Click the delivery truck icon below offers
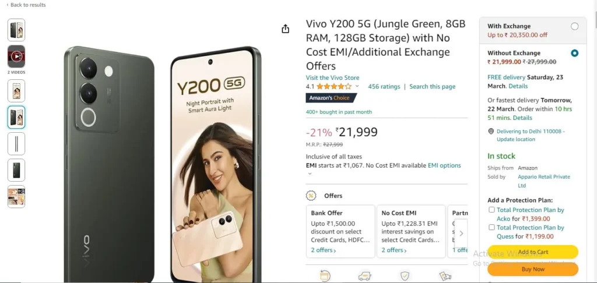The width and height of the screenshot is (597, 283). [365, 276]
